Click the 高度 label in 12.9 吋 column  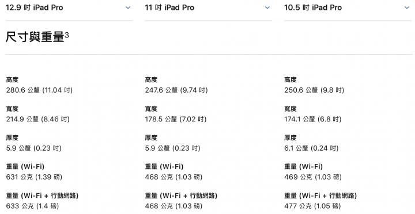(x=12, y=80)
